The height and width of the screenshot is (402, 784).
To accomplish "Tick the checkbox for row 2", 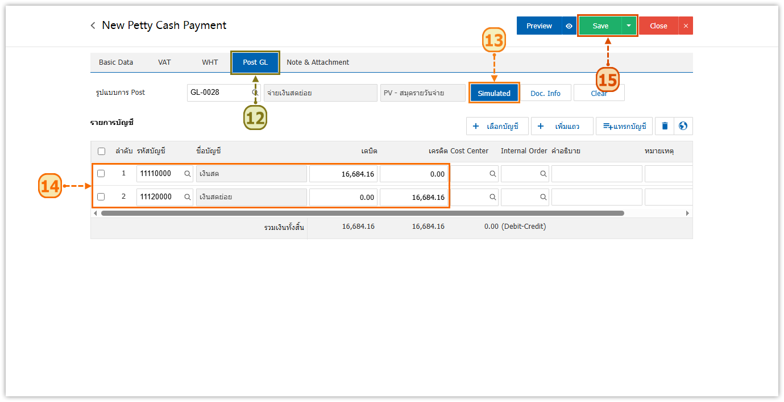I will pos(101,197).
